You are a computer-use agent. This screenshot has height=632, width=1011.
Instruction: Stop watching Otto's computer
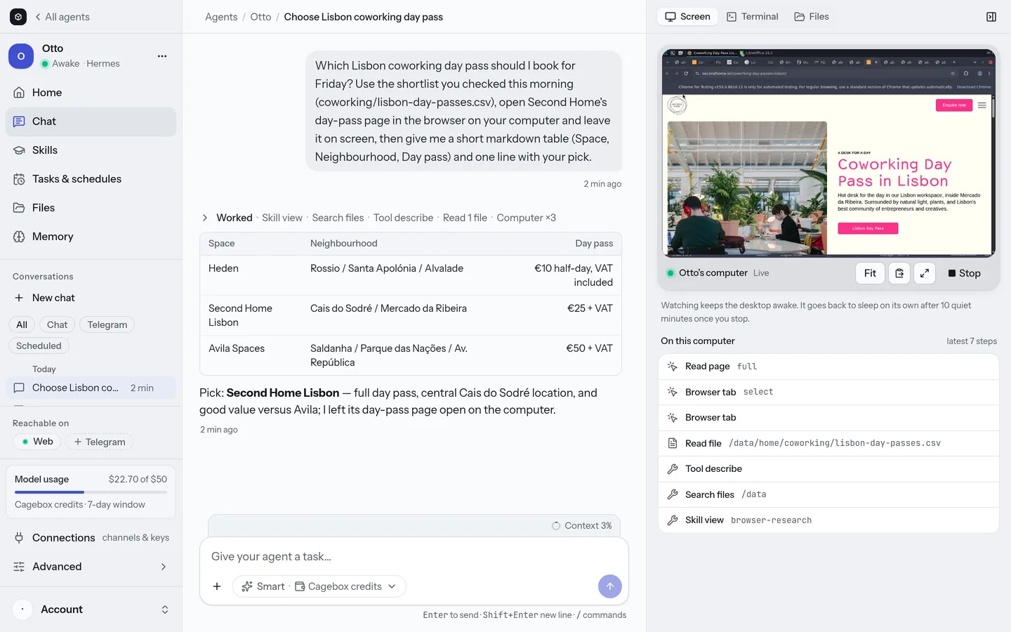(x=965, y=273)
